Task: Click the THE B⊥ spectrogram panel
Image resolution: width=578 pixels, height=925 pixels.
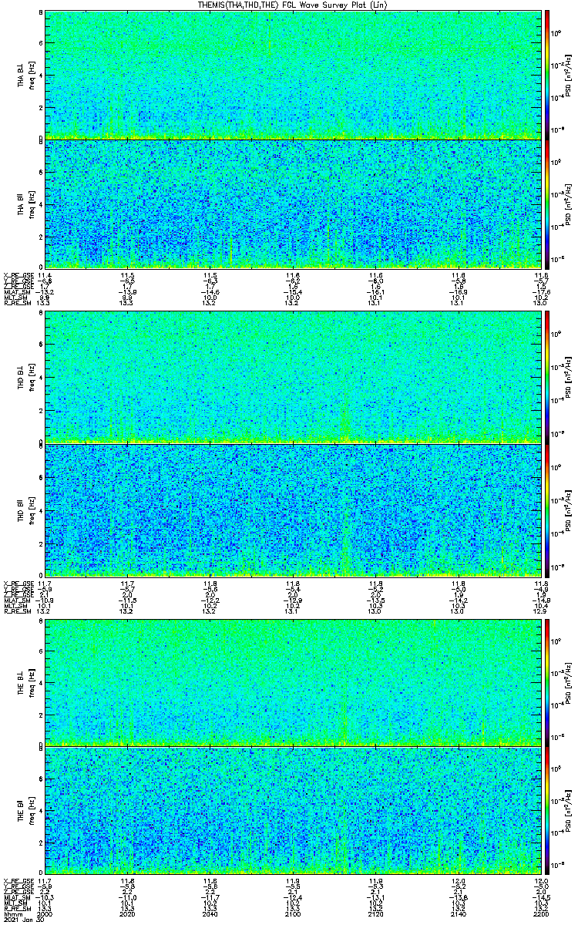Action: coord(293,681)
